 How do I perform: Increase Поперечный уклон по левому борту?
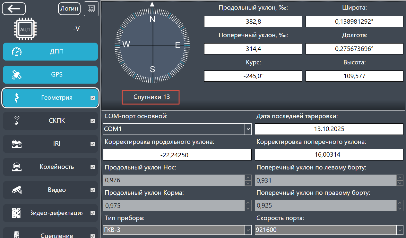(400, 177)
